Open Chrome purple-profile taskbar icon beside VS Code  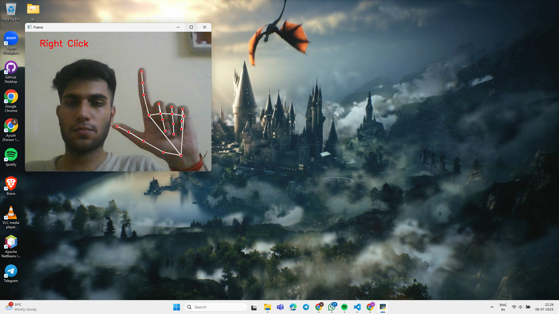coord(370,307)
